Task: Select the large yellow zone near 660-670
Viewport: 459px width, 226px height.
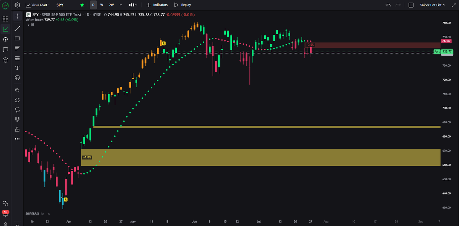Action: click(x=261, y=157)
